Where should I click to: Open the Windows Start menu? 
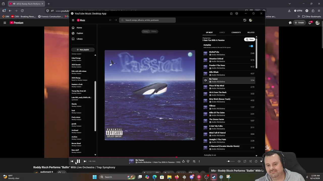pos(95,177)
